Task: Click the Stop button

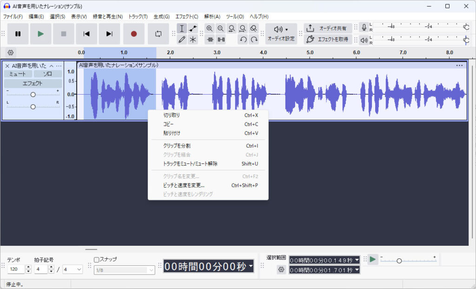Action: [x=63, y=33]
